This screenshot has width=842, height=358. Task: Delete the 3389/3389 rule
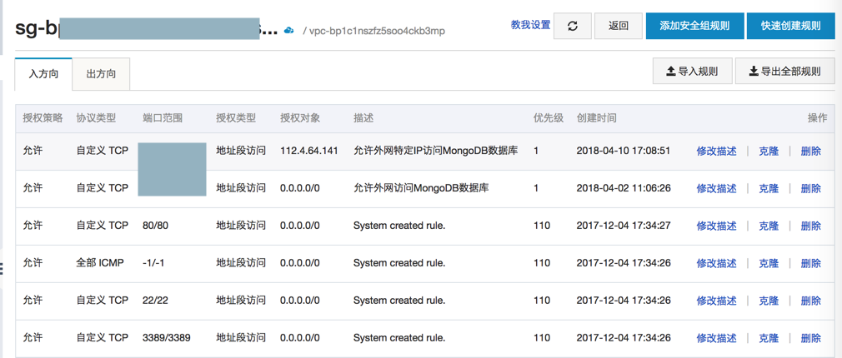[x=810, y=339]
